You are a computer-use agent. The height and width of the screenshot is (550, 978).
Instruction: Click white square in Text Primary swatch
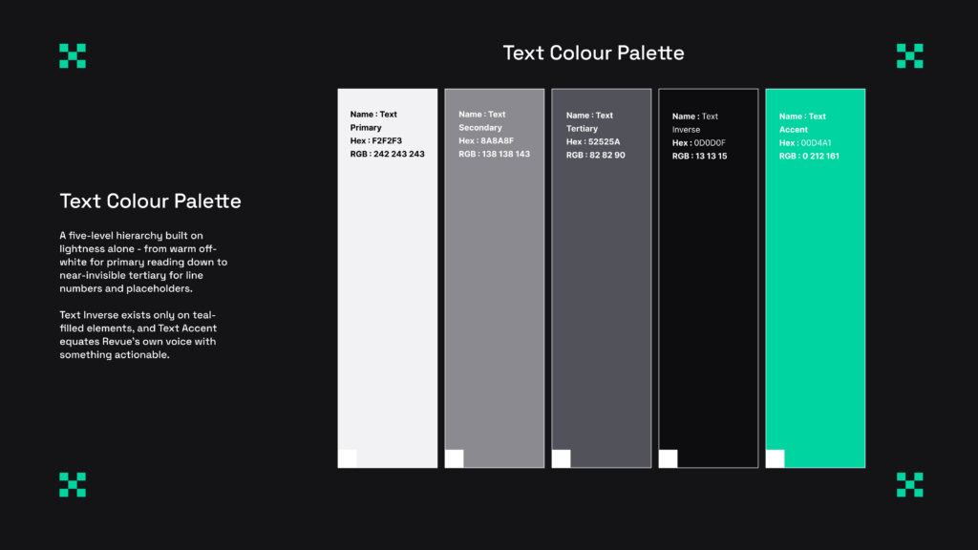point(348,458)
